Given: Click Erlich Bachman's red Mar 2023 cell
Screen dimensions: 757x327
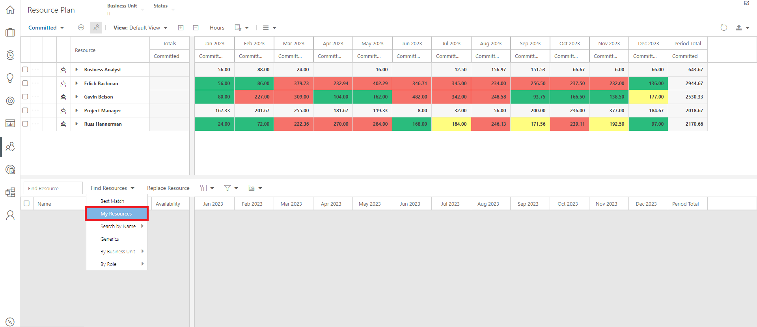Looking at the screenshot, I should click(293, 83).
